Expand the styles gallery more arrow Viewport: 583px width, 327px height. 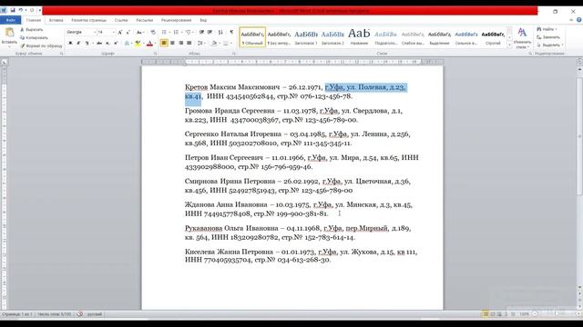[x=509, y=45]
